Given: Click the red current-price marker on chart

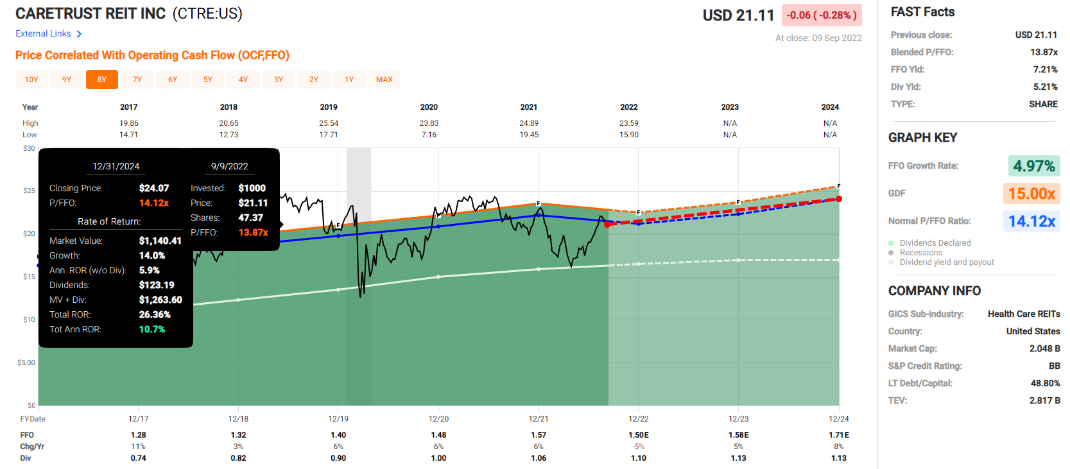Looking at the screenshot, I should [608, 224].
